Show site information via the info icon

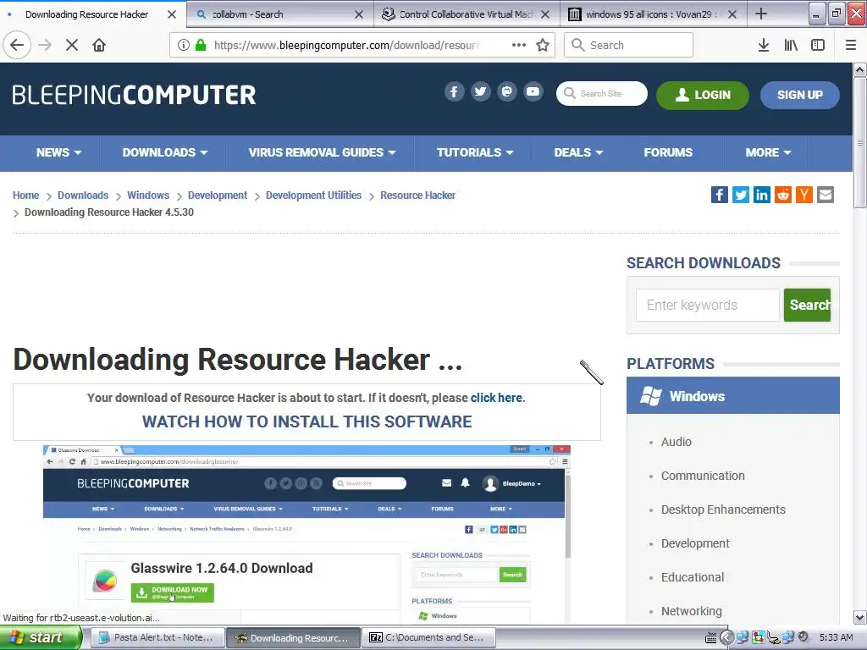[x=184, y=45]
